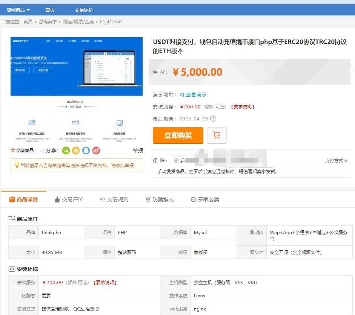This screenshot has height=315, width=355.
Task: Share to Qzone using the yellow star icon
Action: [75, 151]
